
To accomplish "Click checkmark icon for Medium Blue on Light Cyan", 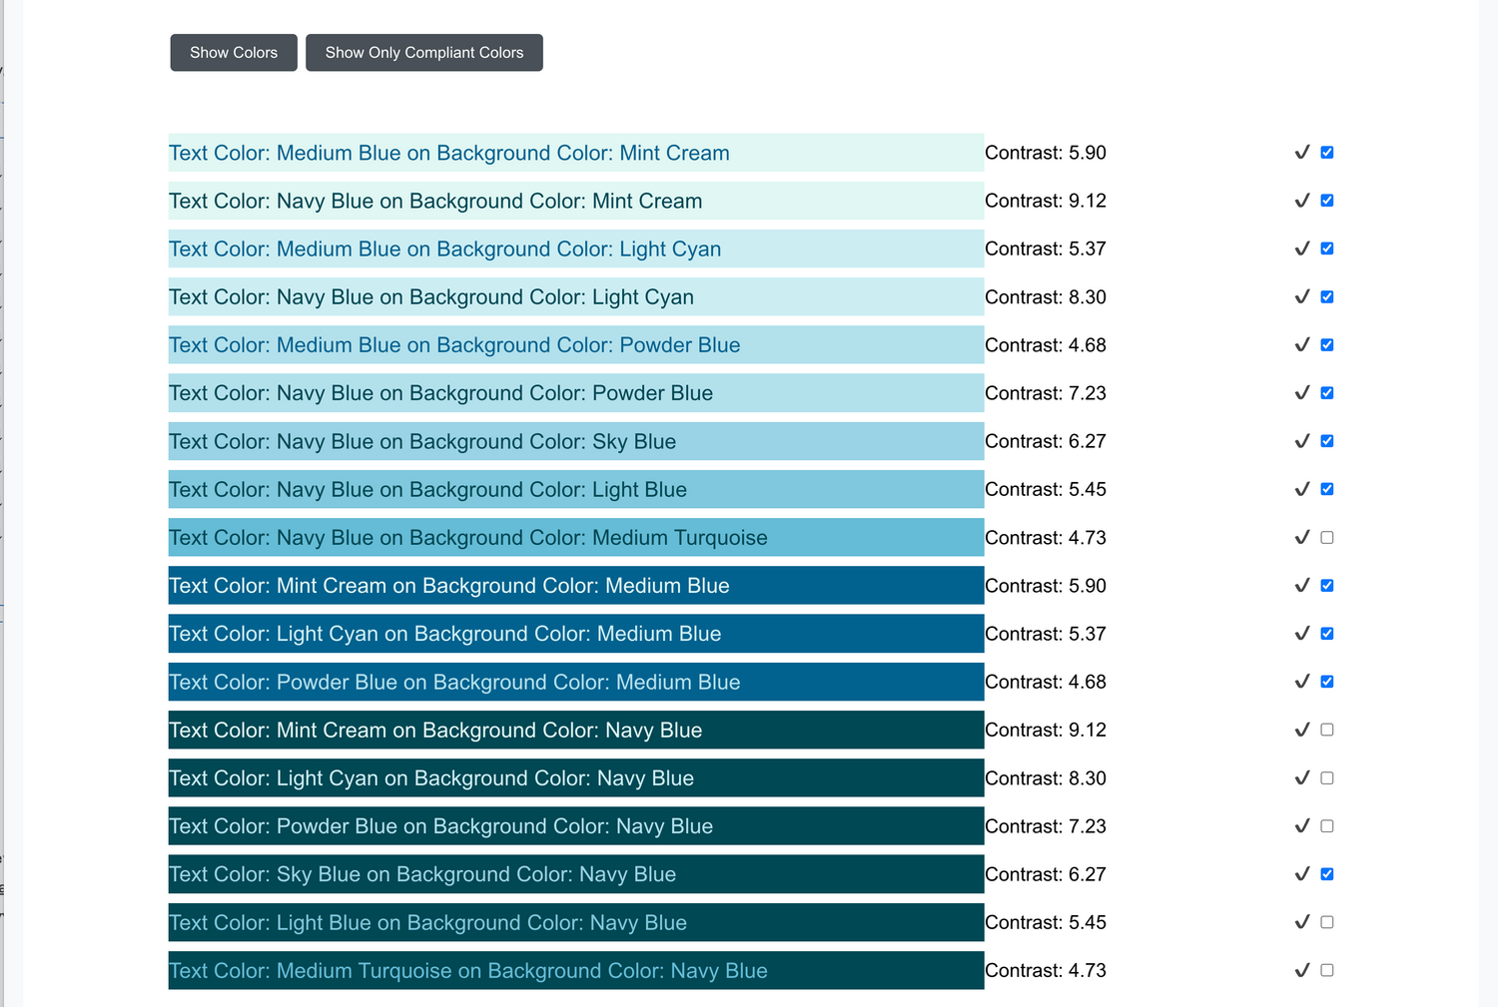I will [1301, 249].
